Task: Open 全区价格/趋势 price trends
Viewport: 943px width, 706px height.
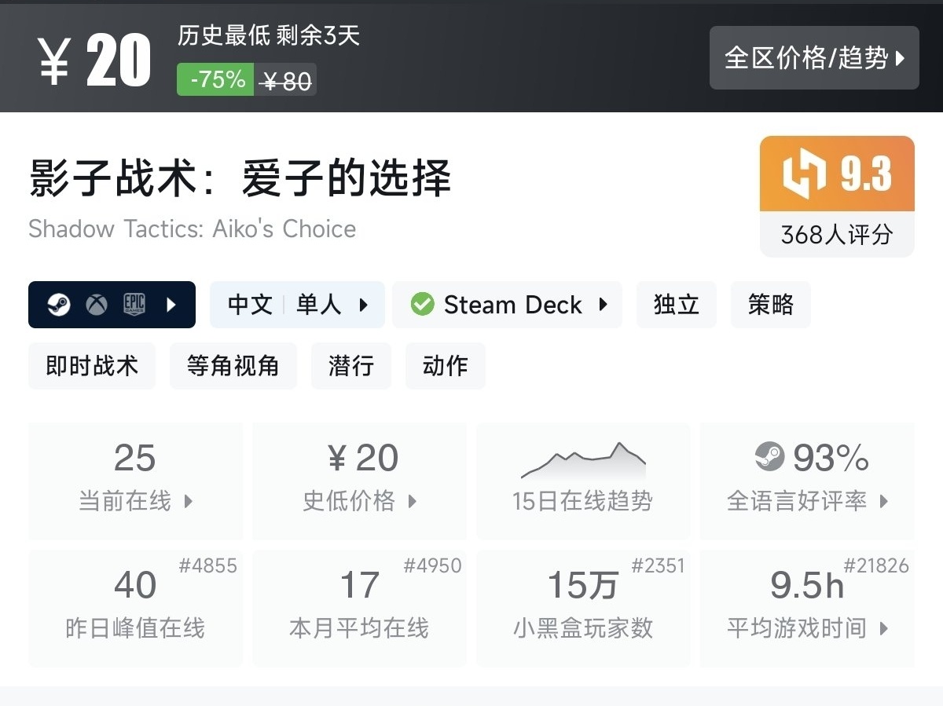Action: 814,58
